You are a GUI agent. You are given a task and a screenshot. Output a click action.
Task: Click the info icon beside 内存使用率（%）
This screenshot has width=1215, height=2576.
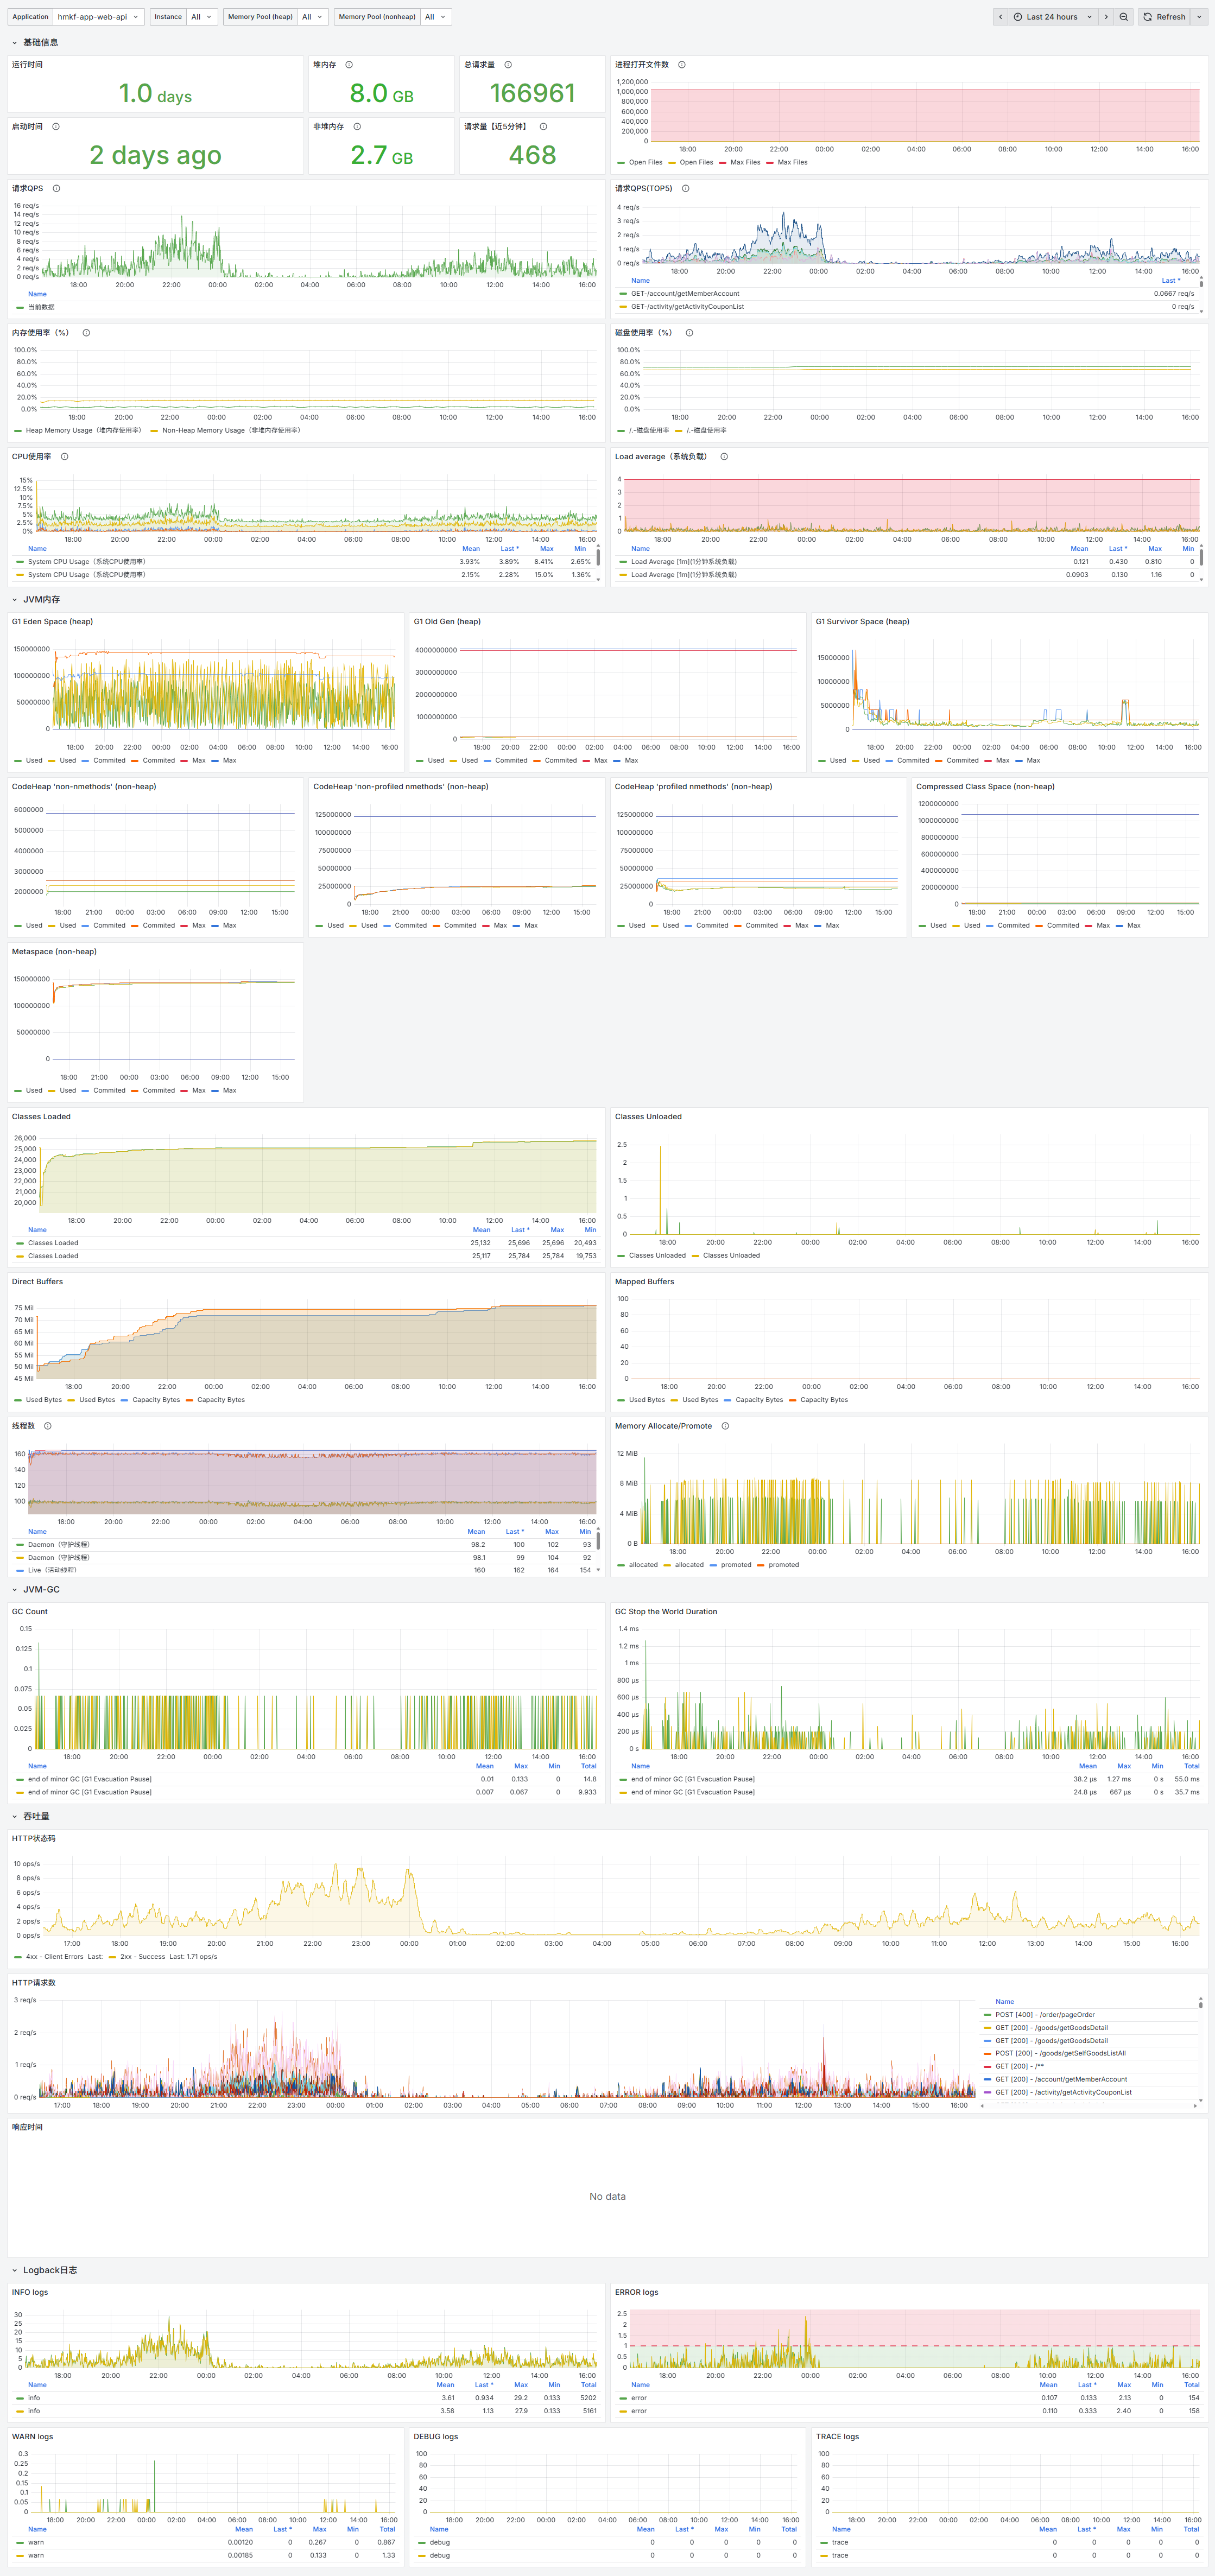(x=86, y=333)
